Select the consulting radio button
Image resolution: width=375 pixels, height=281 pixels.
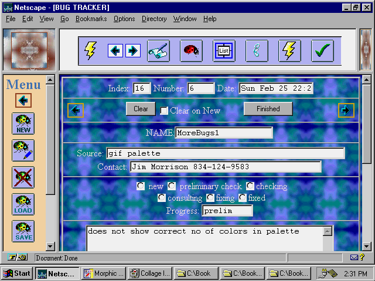[162, 198]
